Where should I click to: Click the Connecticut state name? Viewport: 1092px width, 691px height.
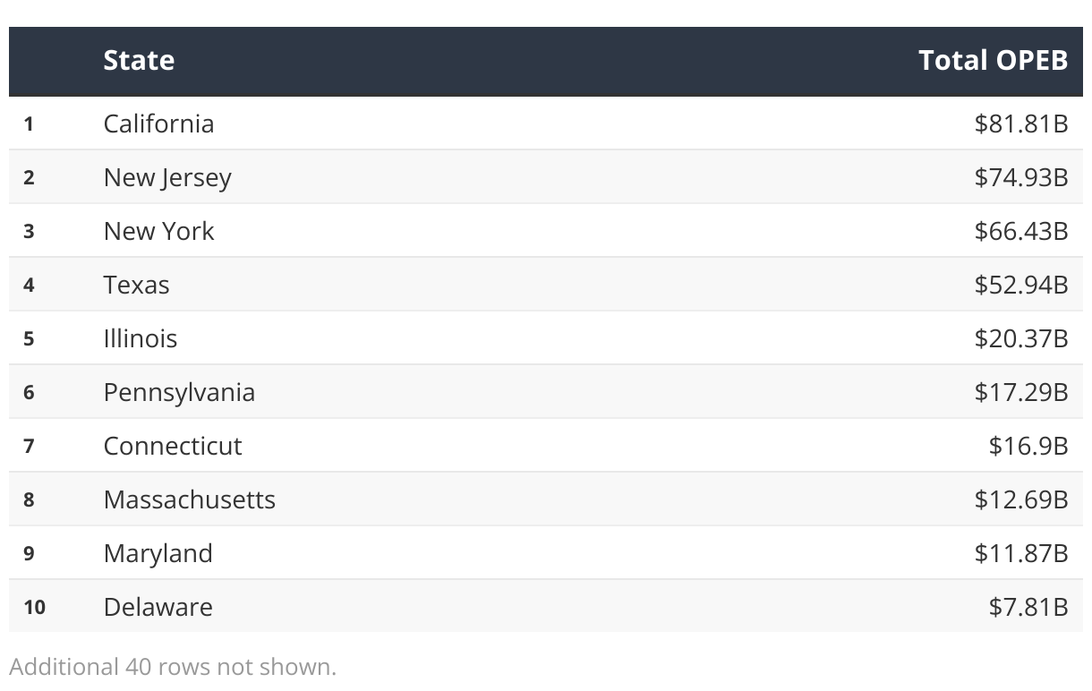pos(173,446)
